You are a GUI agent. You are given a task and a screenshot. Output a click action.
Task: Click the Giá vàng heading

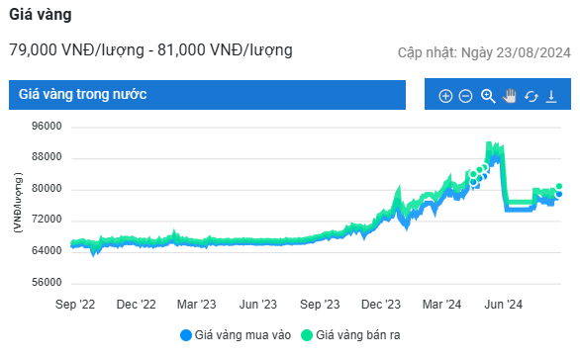click(41, 15)
